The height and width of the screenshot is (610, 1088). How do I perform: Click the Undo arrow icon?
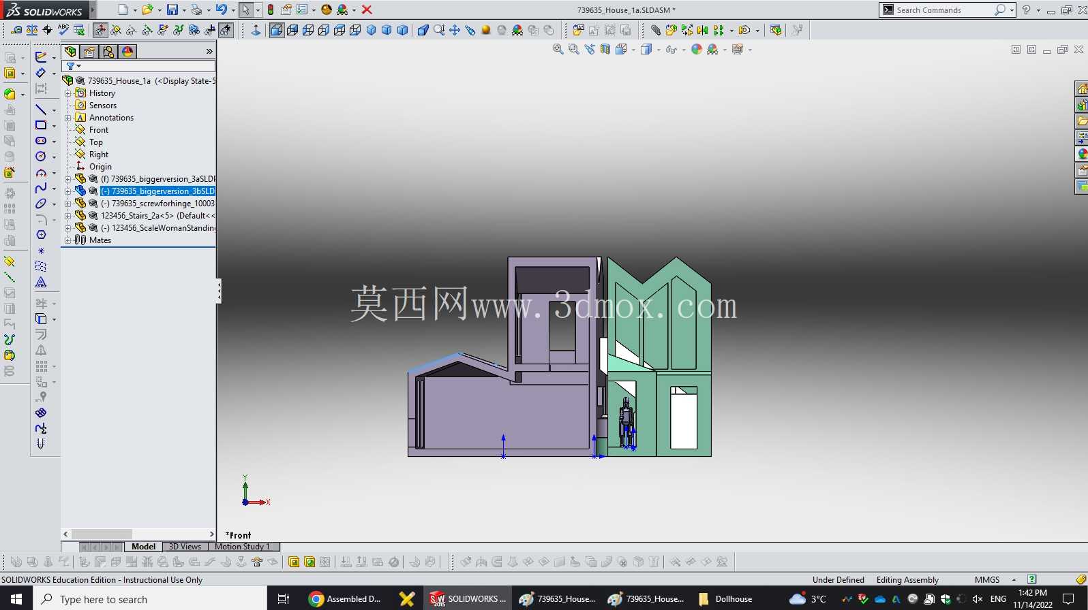[x=221, y=10]
